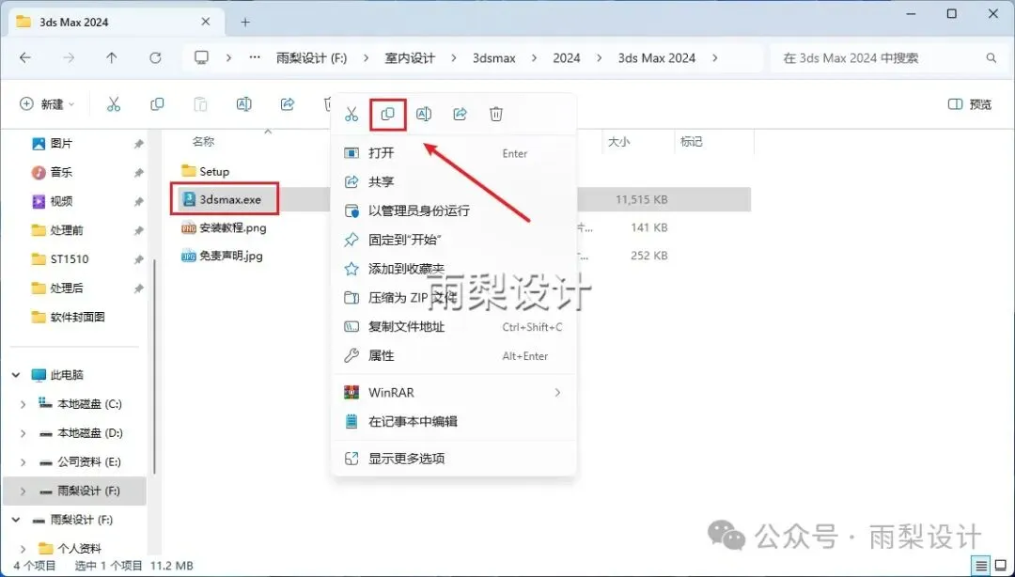1015x577 pixels.
Task: Collapse the 此电脑 tree node
Action: click(16, 375)
